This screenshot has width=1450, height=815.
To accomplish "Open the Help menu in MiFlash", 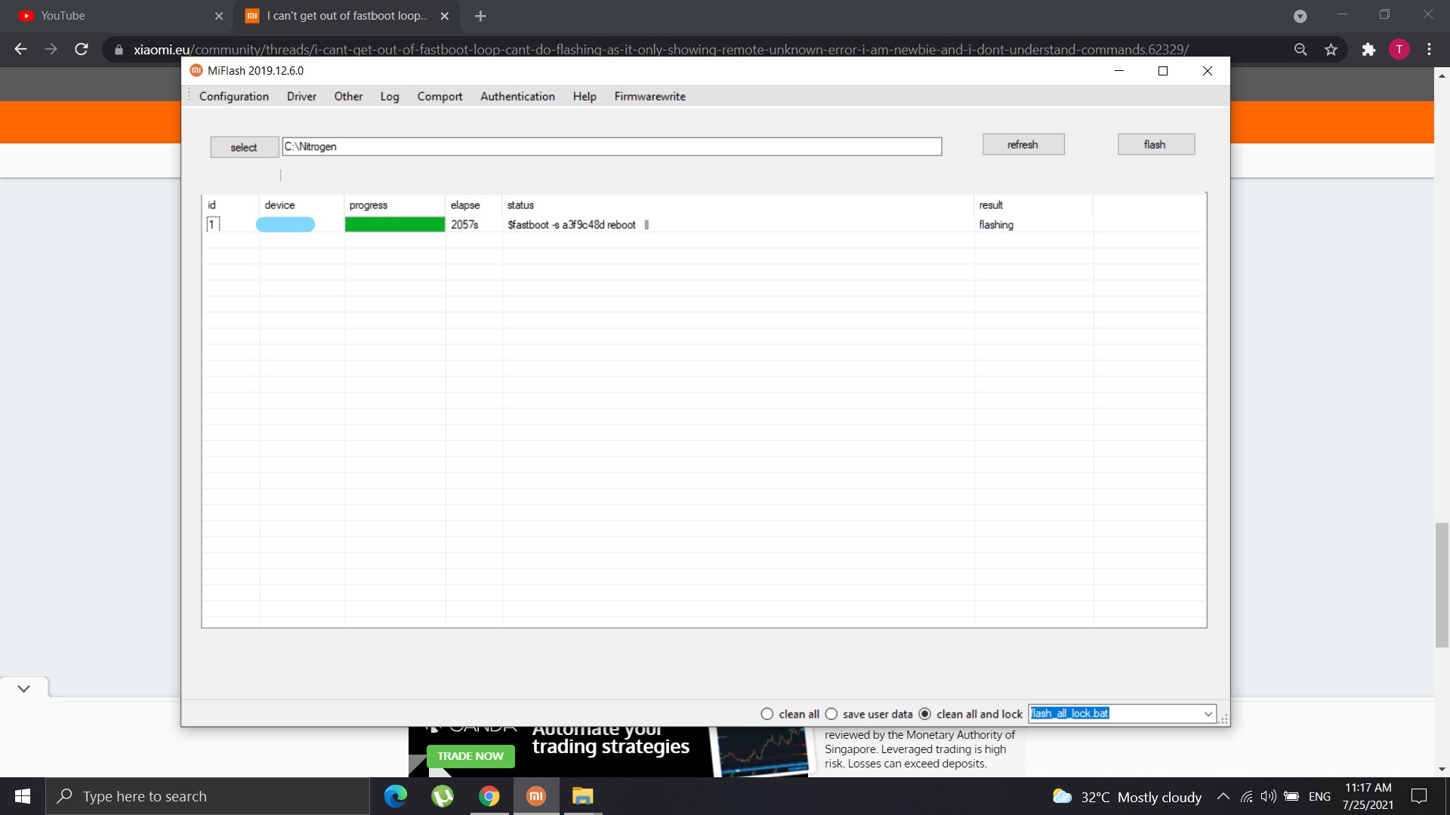I will (x=585, y=97).
